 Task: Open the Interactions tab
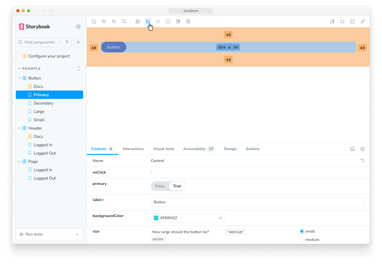coord(133,149)
